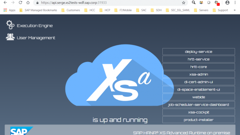Reload the page with the refresh icon

tap(20, 3)
